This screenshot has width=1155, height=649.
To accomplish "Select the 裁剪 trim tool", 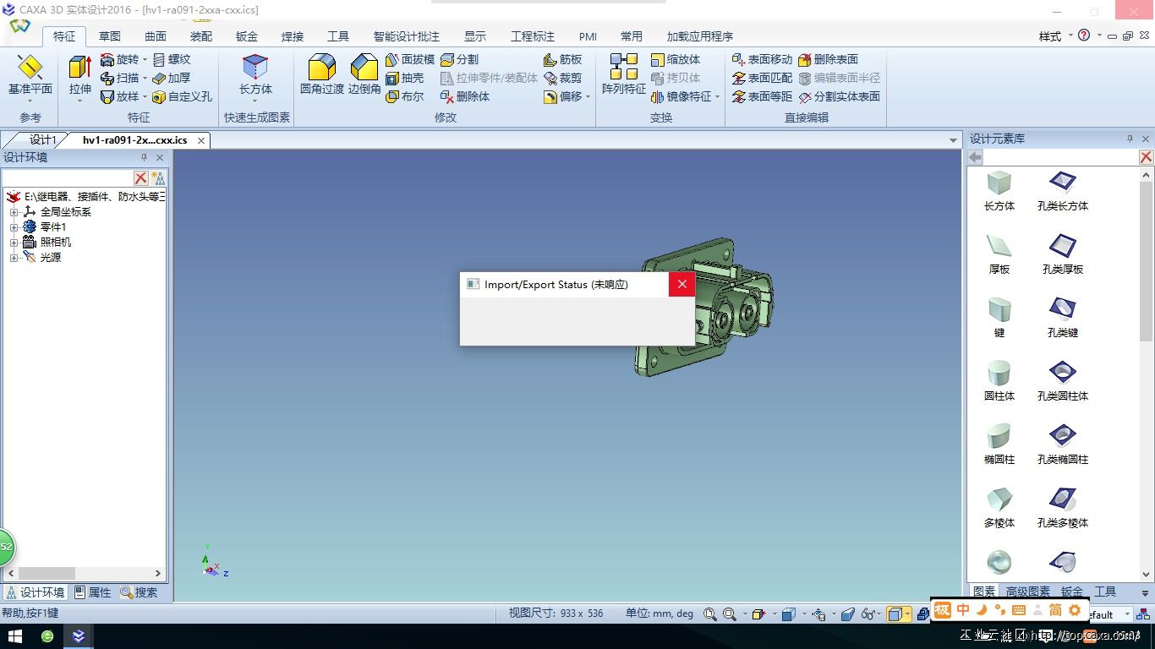I will pyautogui.click(x=563, y=78).
